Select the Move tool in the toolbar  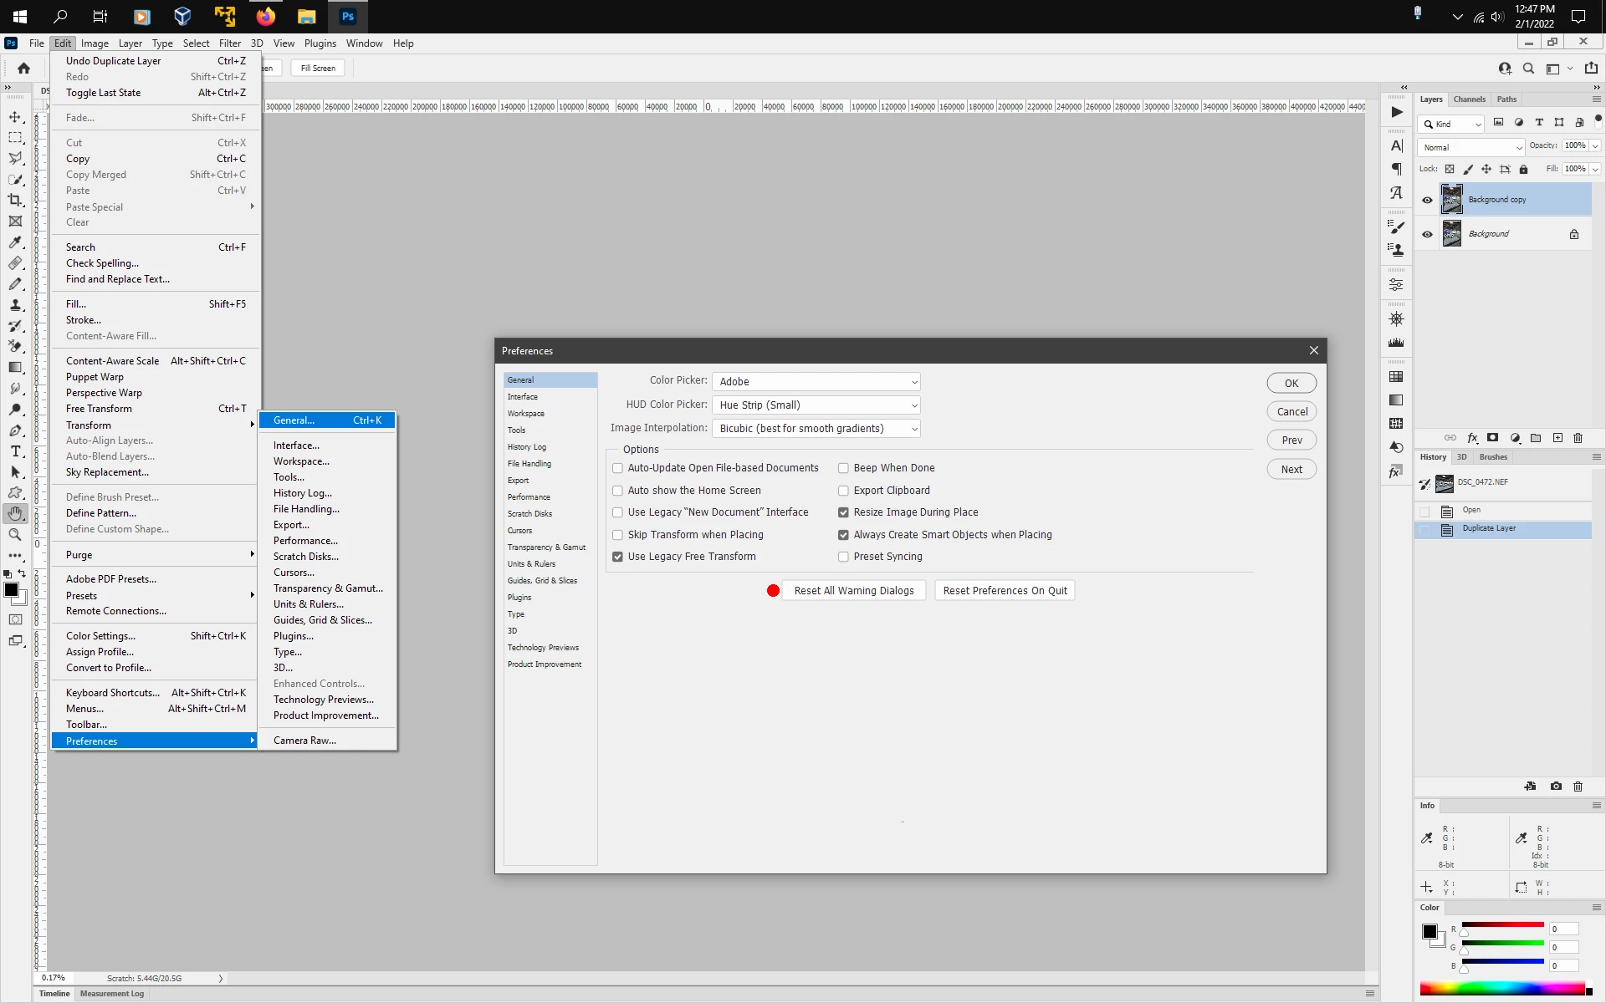pyautogui.click(x=15, y=117)
